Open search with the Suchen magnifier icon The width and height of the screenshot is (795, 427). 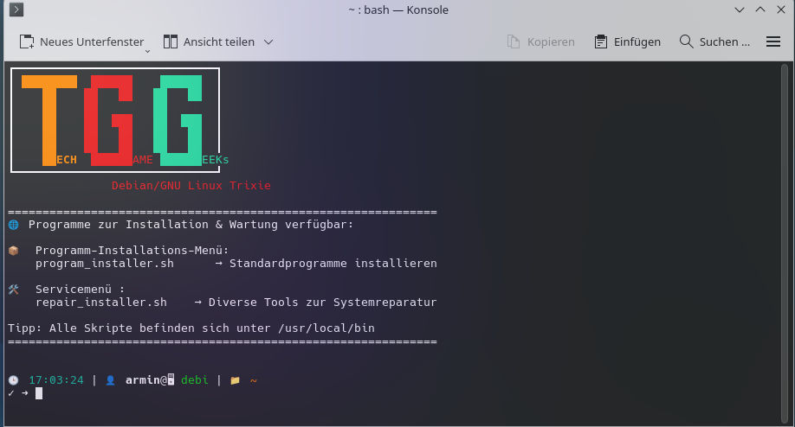(x=687, y=41)
